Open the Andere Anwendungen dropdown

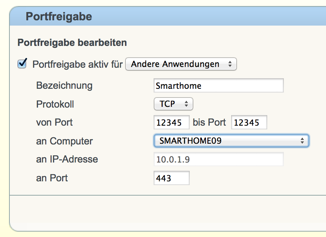pyautogui.click(x=181, y=64)
